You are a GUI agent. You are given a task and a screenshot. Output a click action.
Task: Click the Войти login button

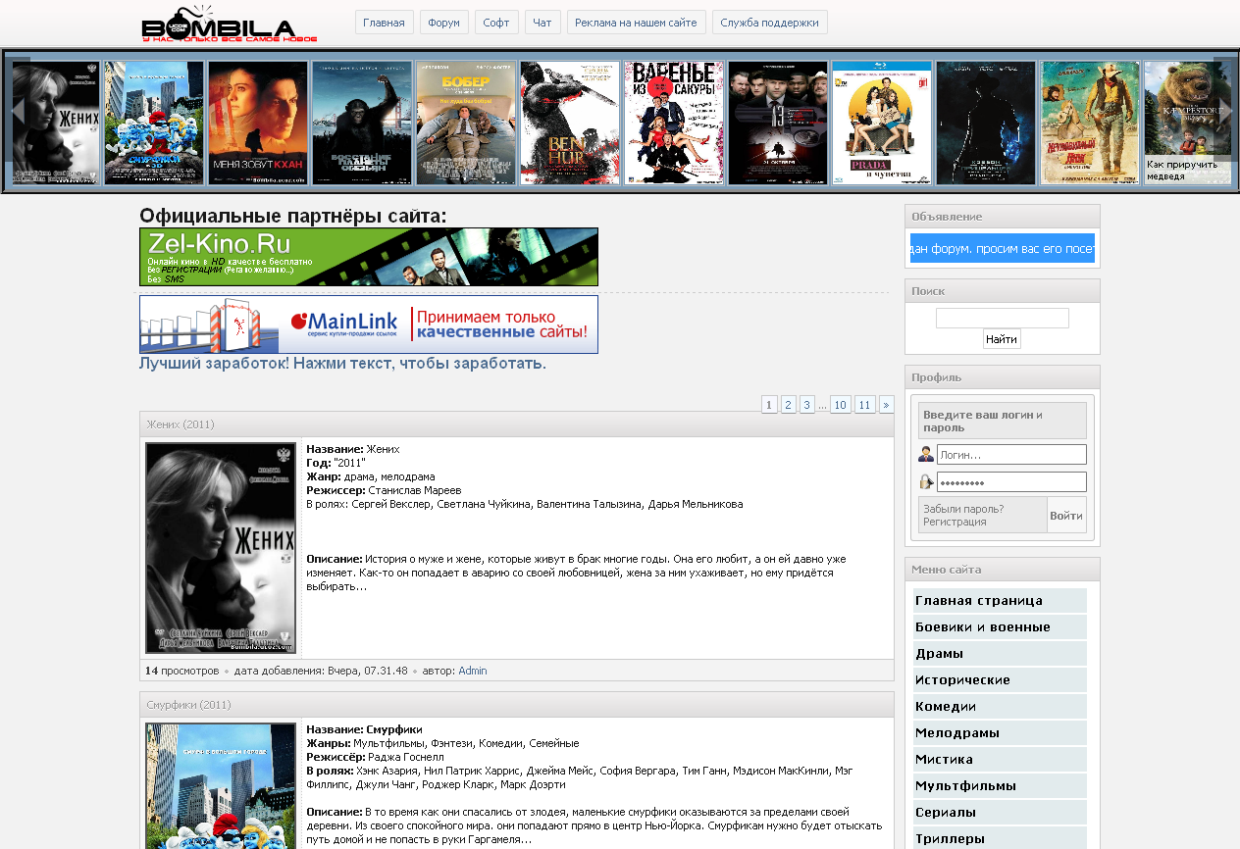click(1066, 515)
